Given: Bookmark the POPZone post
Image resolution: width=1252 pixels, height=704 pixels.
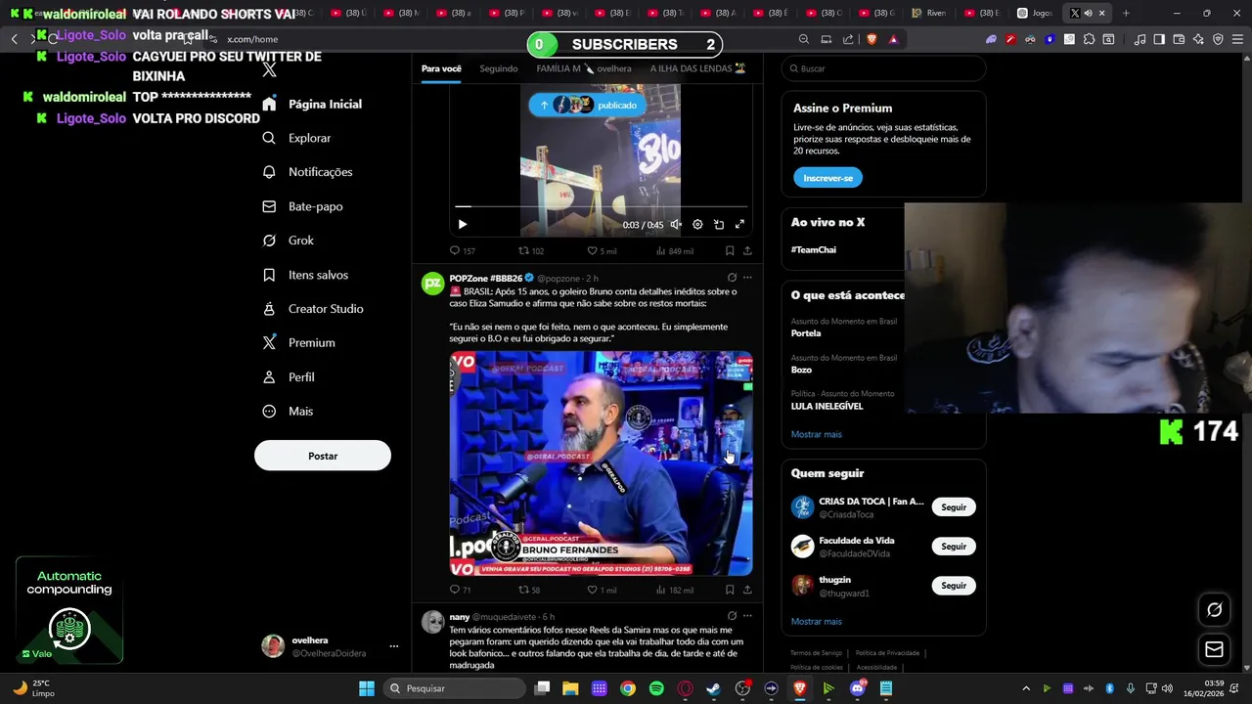Looking at the screenshot, I should (730, 591).
